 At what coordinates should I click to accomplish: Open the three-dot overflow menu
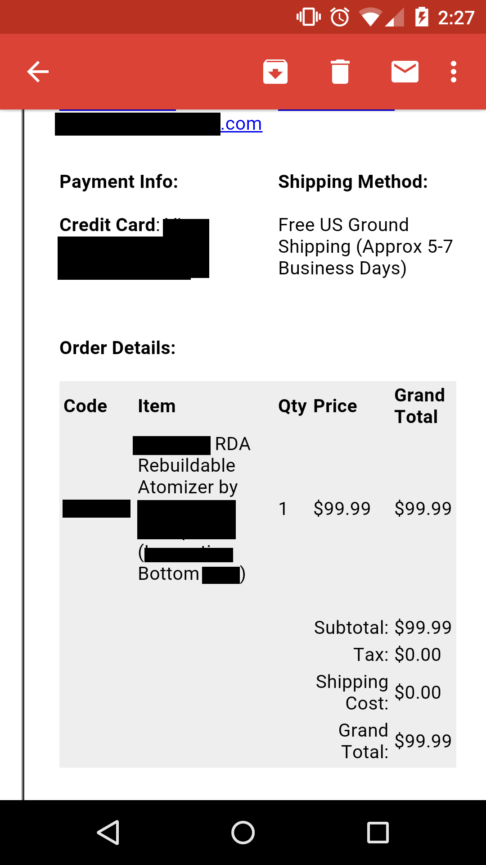[454, 72]
